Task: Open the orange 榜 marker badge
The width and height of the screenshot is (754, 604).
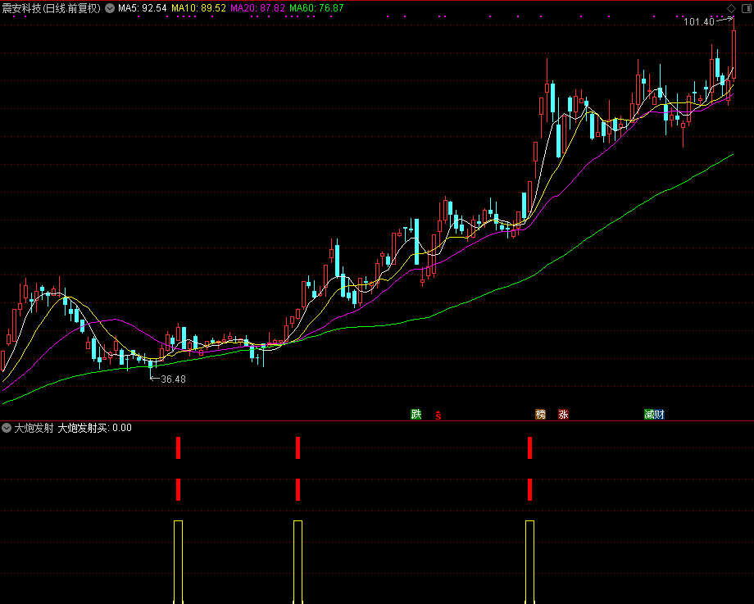Action: tap(540, 414)
